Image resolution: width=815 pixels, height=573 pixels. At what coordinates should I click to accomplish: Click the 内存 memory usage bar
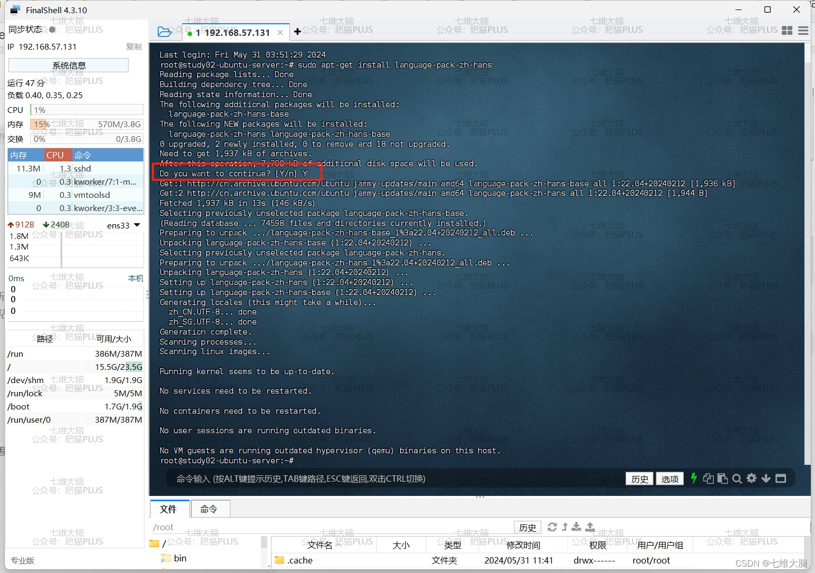pyautogui.click(x=87, y=125)
